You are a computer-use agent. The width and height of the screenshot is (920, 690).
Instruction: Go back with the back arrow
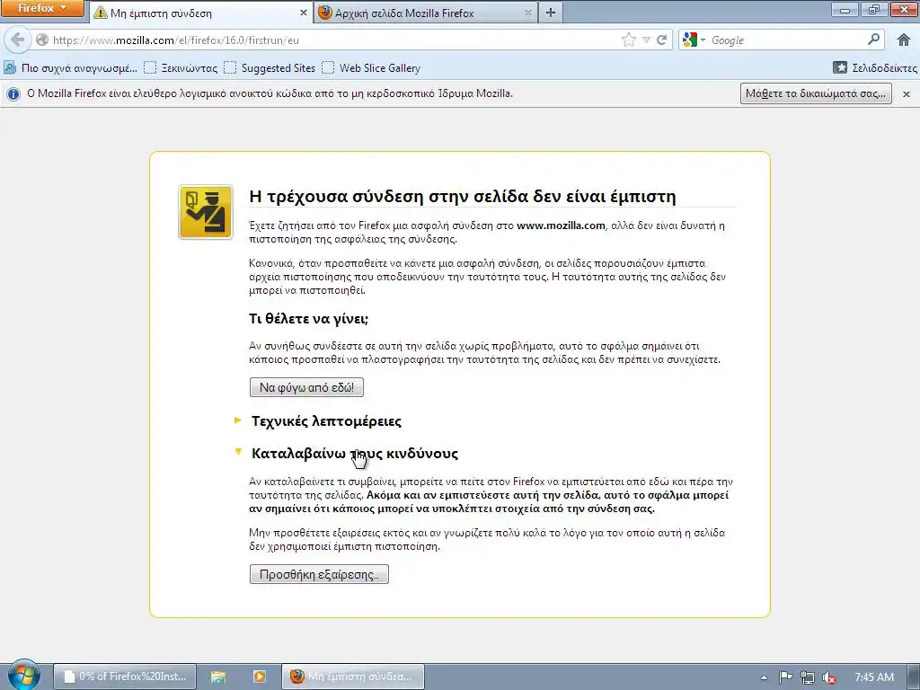[18, 40]
